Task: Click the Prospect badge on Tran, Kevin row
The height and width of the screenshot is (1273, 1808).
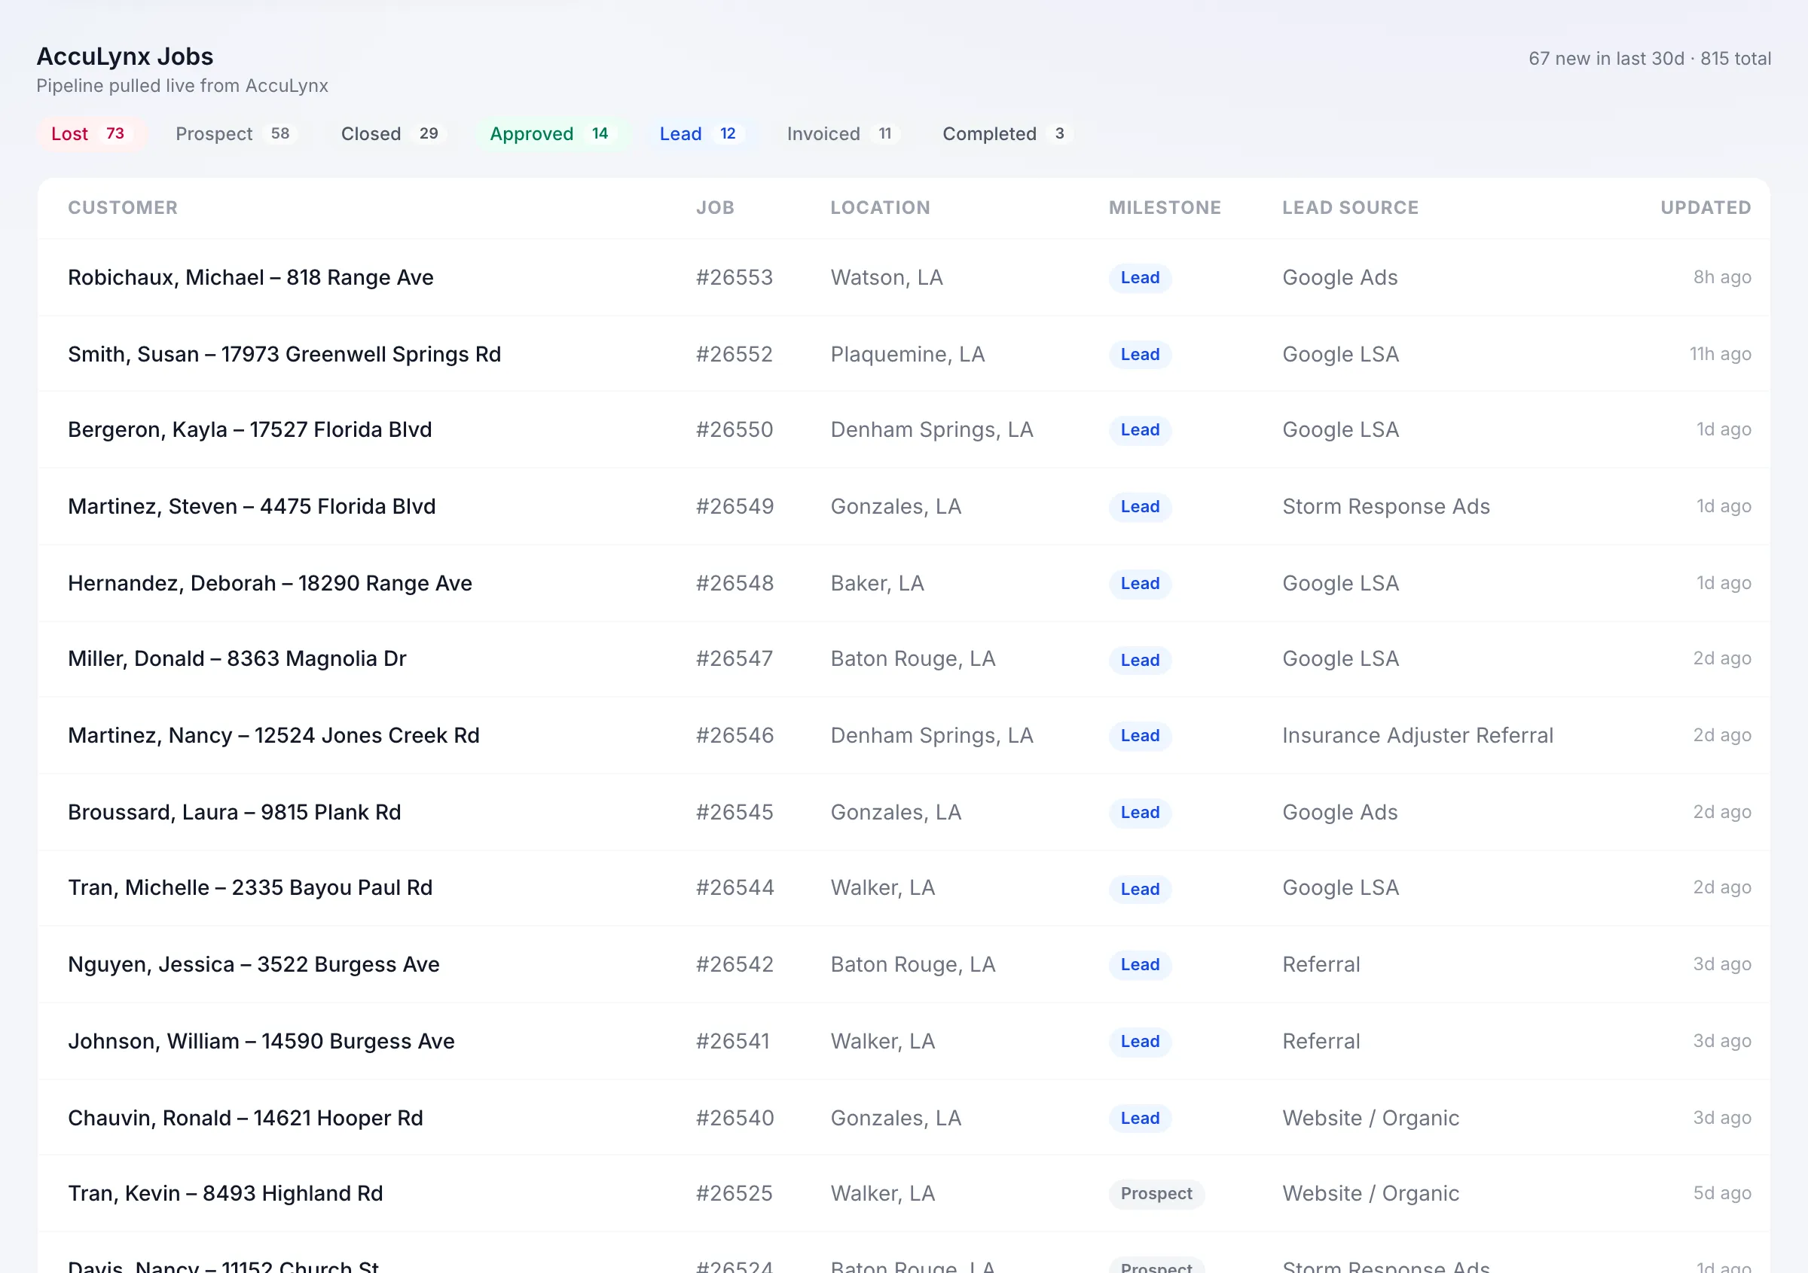Action: point(1156,1194)
